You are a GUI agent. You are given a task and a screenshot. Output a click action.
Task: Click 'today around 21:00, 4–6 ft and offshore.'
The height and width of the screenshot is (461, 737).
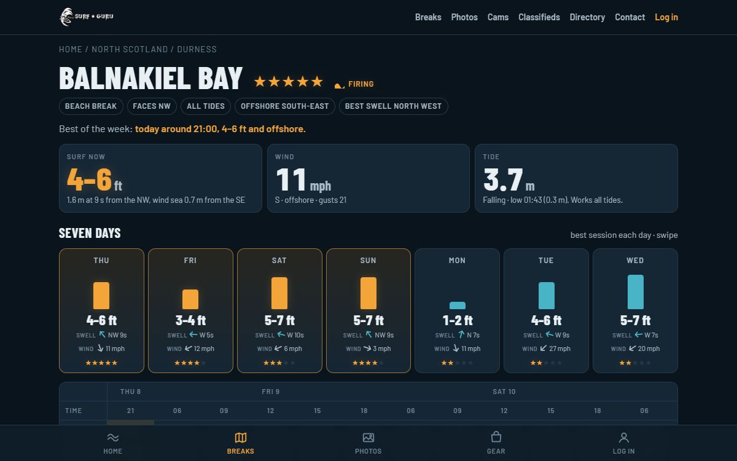point(220,129)
